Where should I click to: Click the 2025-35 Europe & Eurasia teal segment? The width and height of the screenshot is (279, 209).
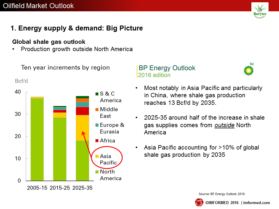tap(82, 105)
